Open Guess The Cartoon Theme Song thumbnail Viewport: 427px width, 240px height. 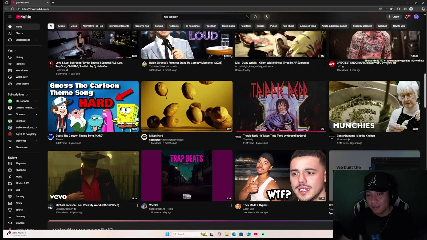point(93,106)
